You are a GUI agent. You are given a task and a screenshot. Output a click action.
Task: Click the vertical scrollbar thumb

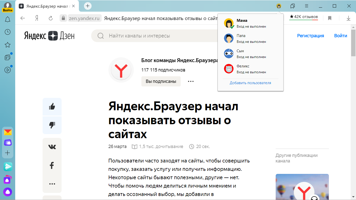353,43
